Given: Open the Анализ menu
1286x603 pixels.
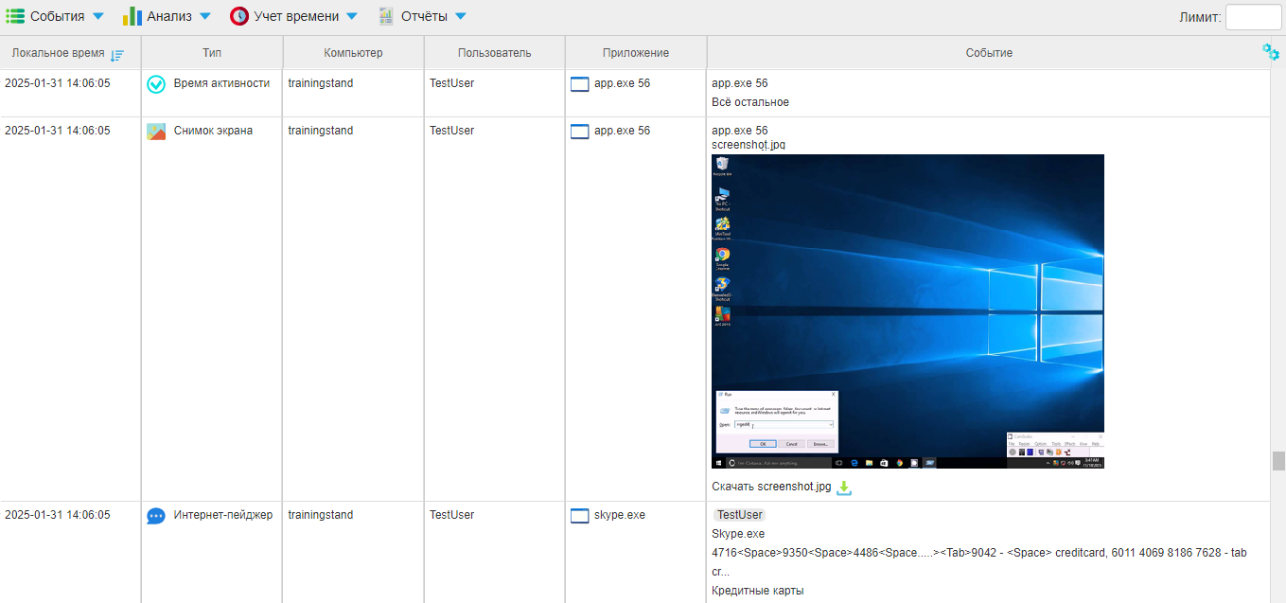Looking at the screenshot, I should (x=170, y=15).
